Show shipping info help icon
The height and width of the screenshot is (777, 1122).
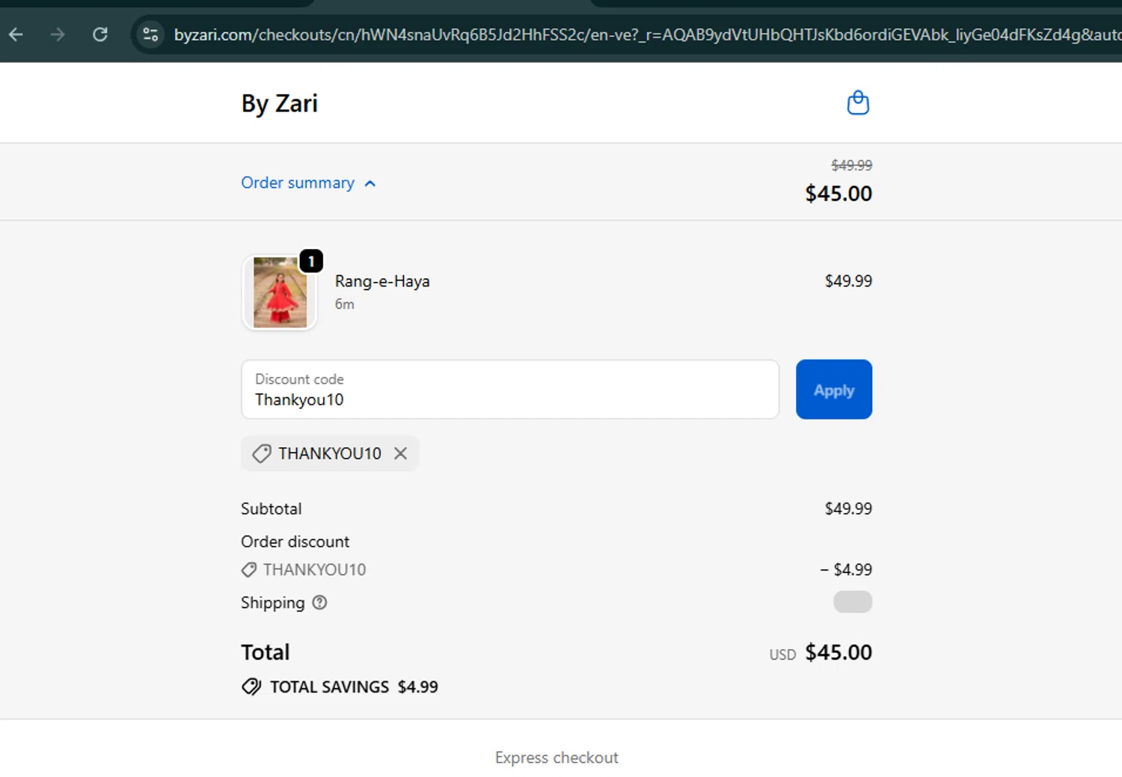[x=319, y=603]
